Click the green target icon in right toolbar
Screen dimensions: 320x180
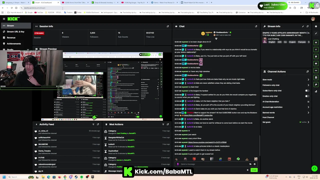[316, 42]
